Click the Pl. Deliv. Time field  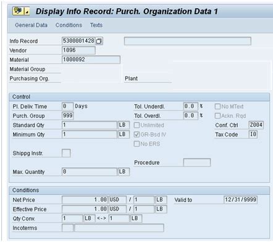[x=67, y=106]
